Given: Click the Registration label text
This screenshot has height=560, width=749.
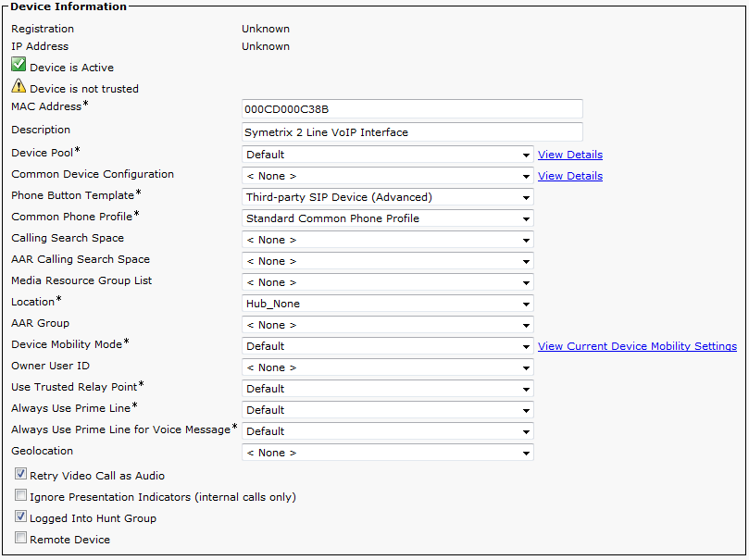Looking at the screenshot, I should pos(43,29).
